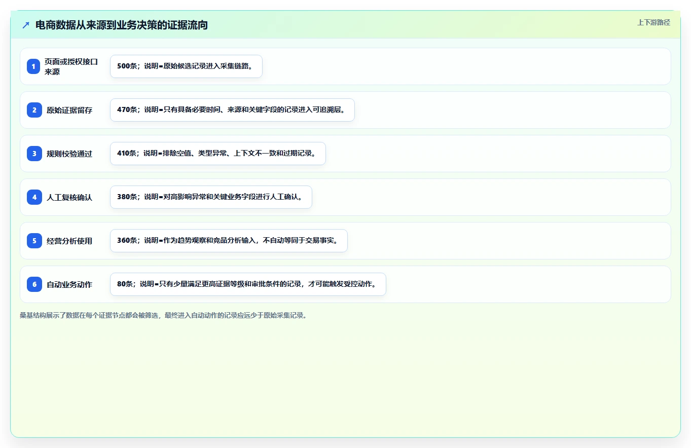The image size is (691, 448).
Task: Select step badge 5 for 经营分析使用
Action: (33, 241)
